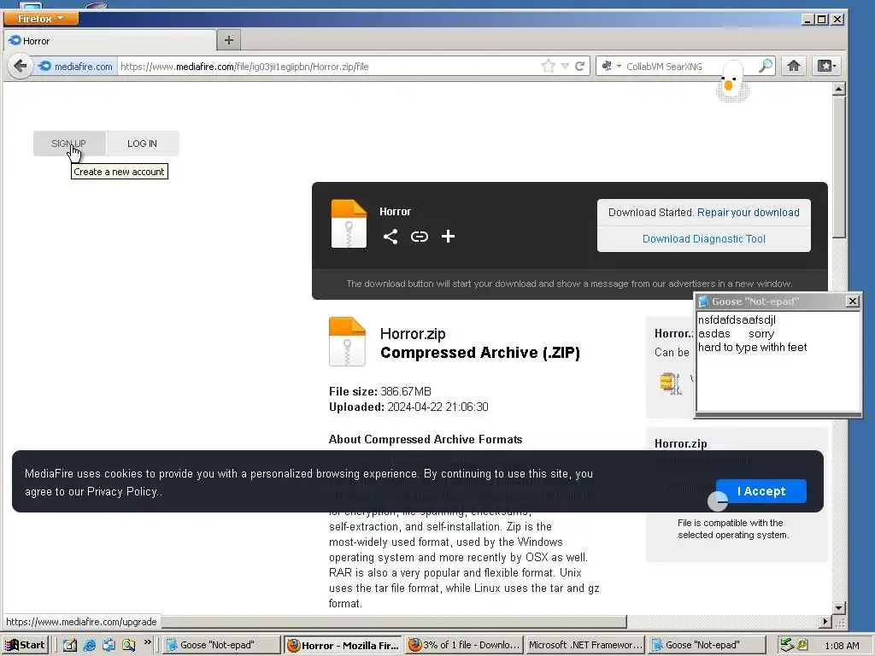Click the Safely Remove Hardware tray icon
Viewport: 875px width, 656px height.
786,645
